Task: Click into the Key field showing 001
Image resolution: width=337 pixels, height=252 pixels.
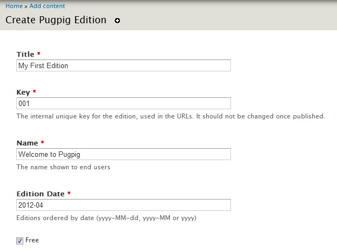Action: click(123, 103)
